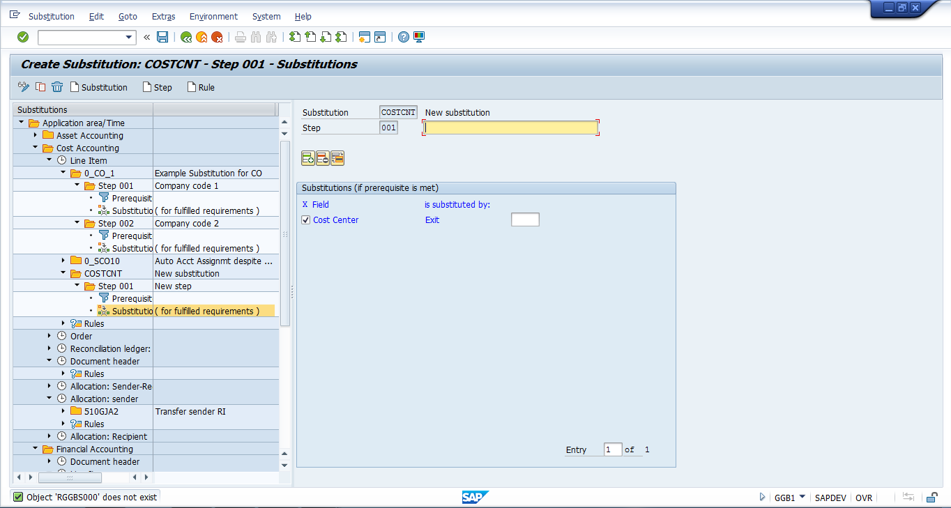This screenshot has height=508, width=951.
Task: Click the Customize Local Layout monitor icon
Action: (x=419, y=37)
